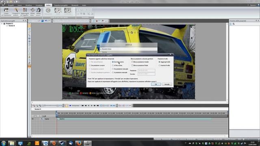Click the top orange tool in left sidebar
This screenshot has height=146, width=260.
[x=29, y=26]
